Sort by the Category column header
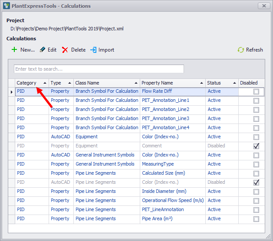The image size is (273, 241). pyautogui.click(x=26, y=83)
